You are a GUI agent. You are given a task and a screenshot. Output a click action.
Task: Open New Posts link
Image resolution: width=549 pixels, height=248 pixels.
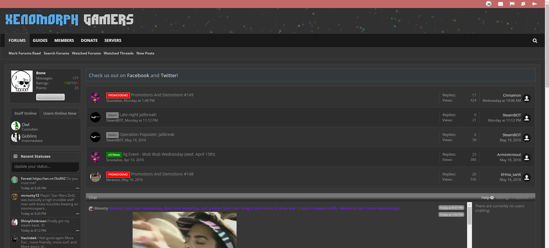point(145,53)
